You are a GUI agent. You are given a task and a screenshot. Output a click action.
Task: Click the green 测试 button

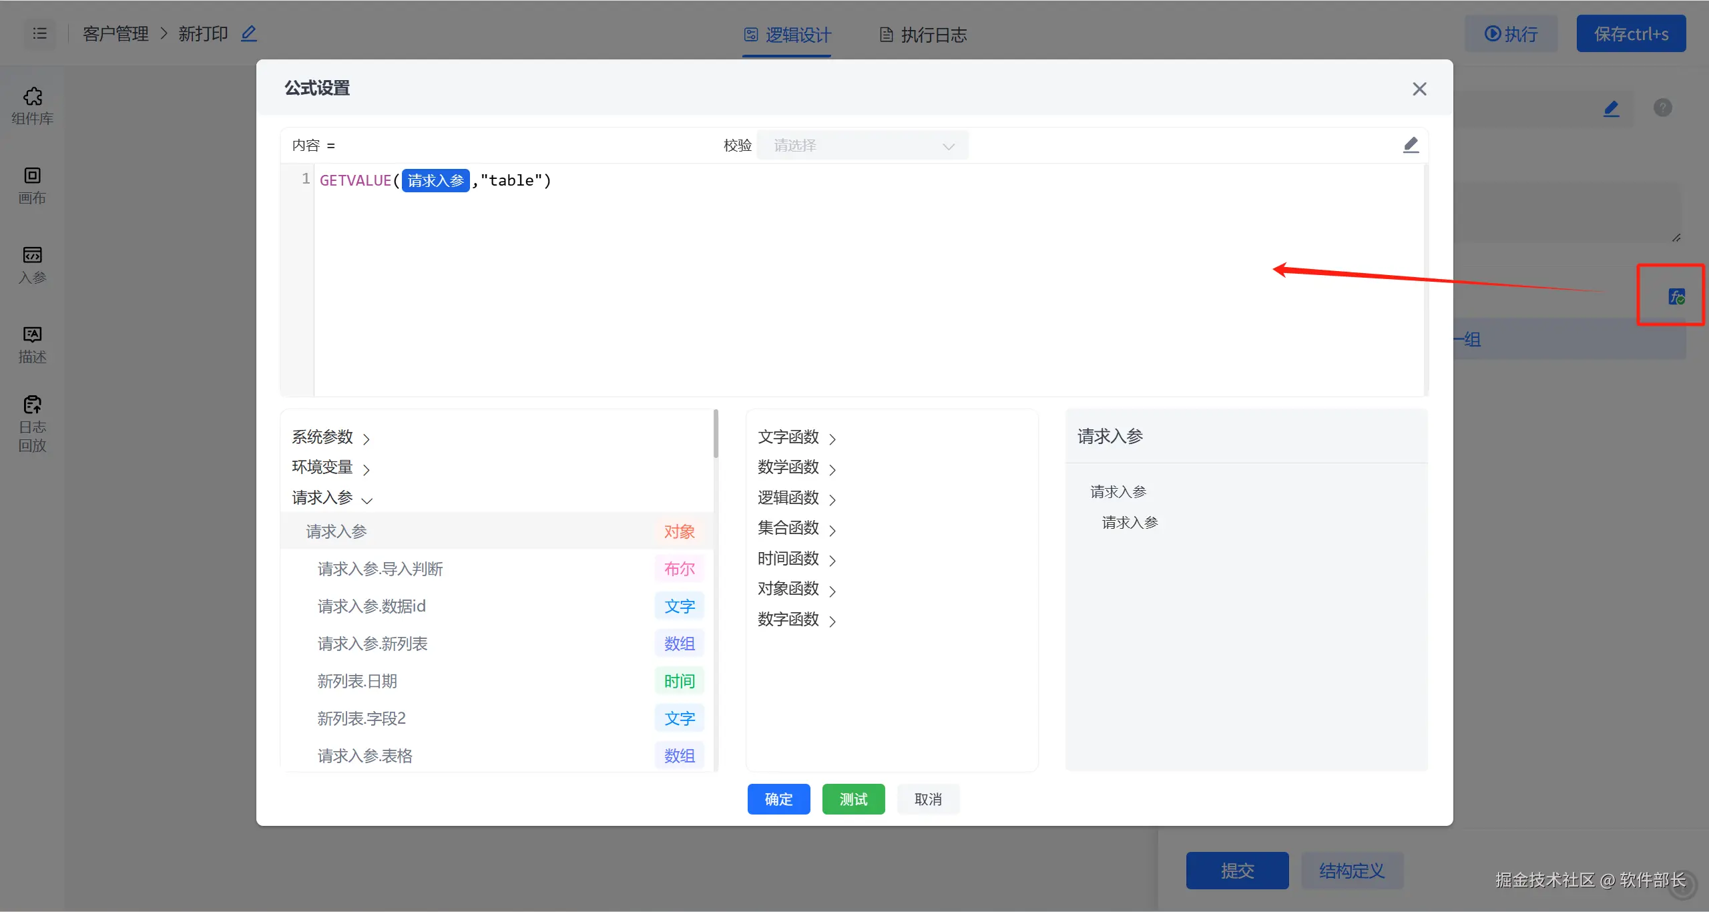[x=853, y=799]
